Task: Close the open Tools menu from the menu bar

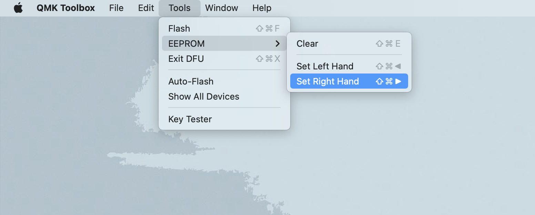Action: pos(179,8)
